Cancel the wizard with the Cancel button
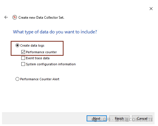The width and height of the screenshot is (158, 126). [142, 119]
